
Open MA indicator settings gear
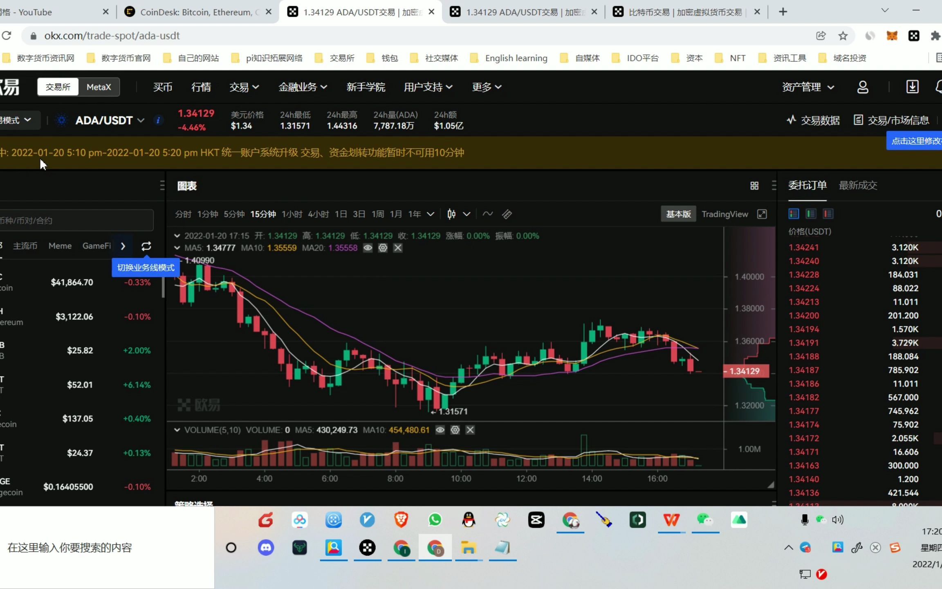point(383,248)
